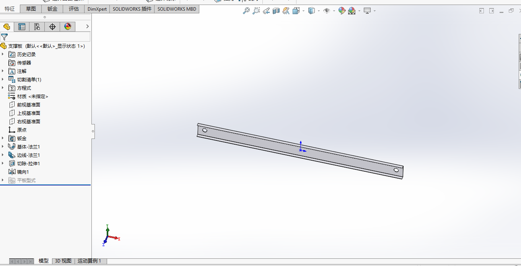
Task: Toggle the Hide/Show Items eye icon
Action: pos(327,11)
